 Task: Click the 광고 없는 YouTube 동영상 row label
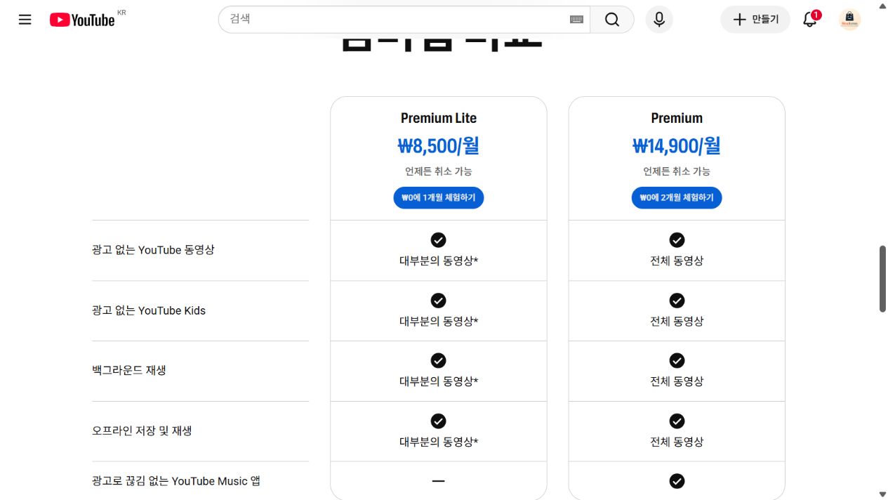pos(153,250)
